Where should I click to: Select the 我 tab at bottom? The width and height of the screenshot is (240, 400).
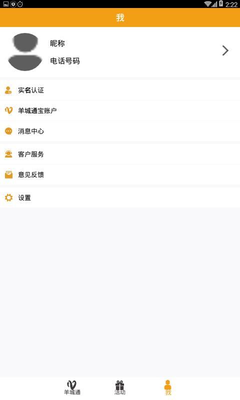[x=168, y=388]
